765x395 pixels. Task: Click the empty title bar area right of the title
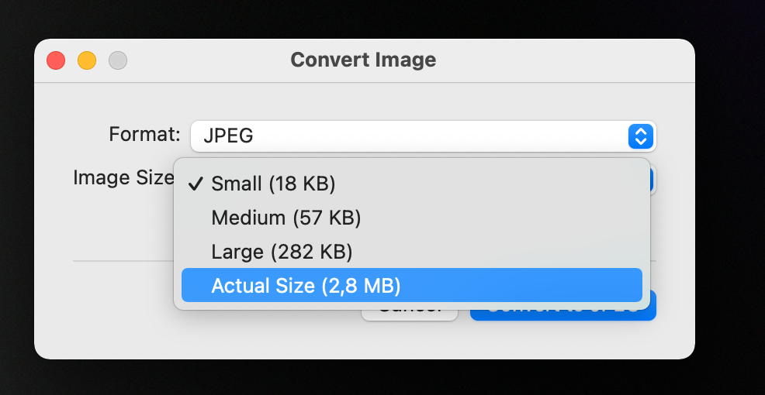point(561,60)
